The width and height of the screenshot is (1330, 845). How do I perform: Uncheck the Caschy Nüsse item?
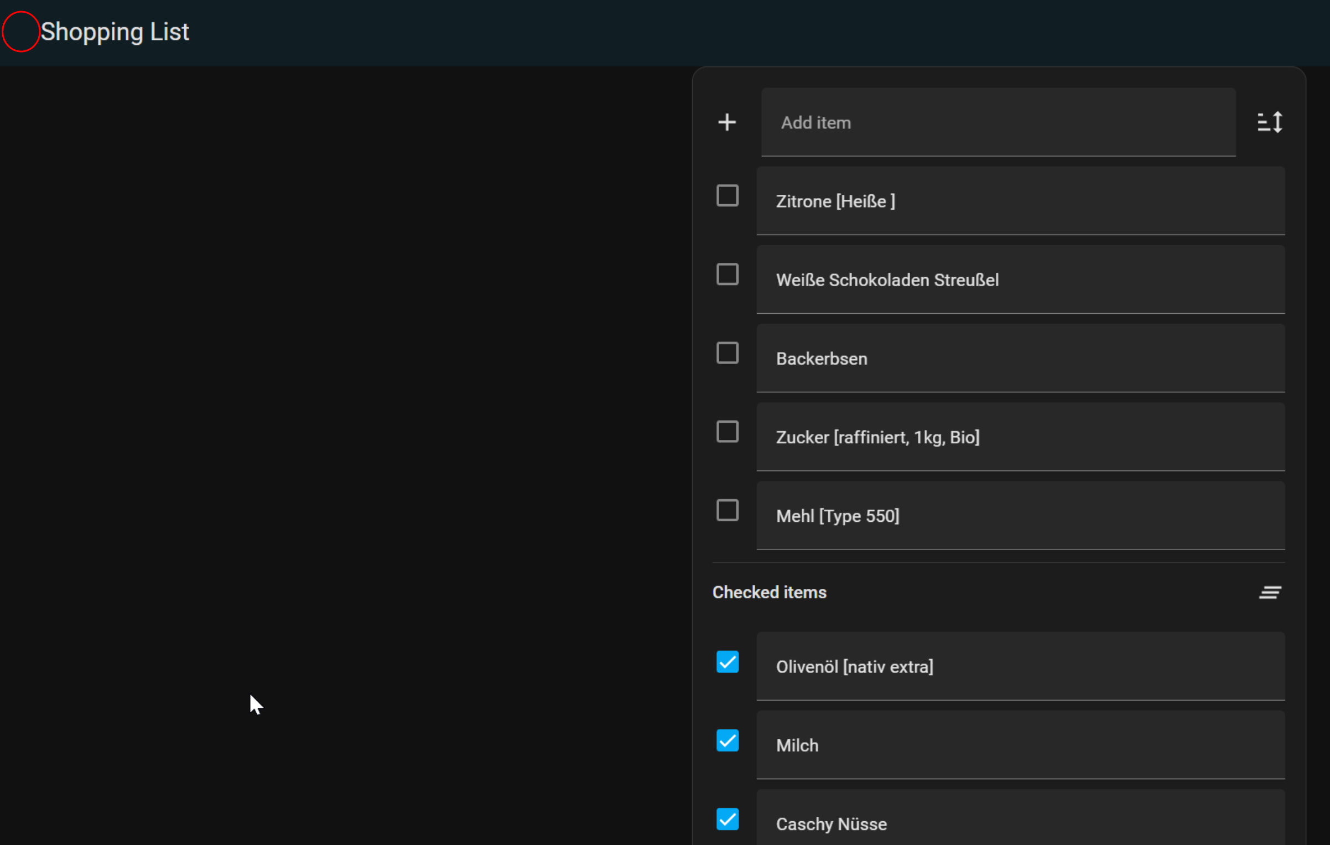coord(727,820)
